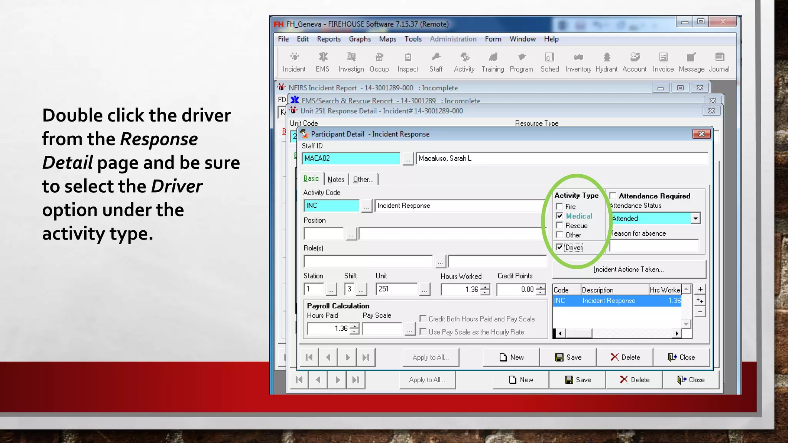Switch to the Notes tab
The image size is (788, 443).
point(336,180)
